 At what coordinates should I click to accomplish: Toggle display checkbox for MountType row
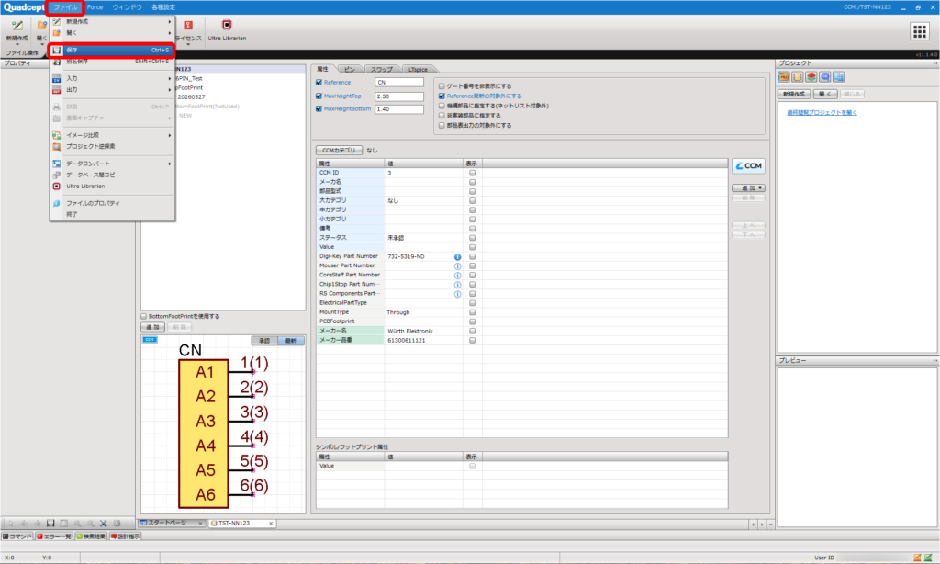(473, 312)
